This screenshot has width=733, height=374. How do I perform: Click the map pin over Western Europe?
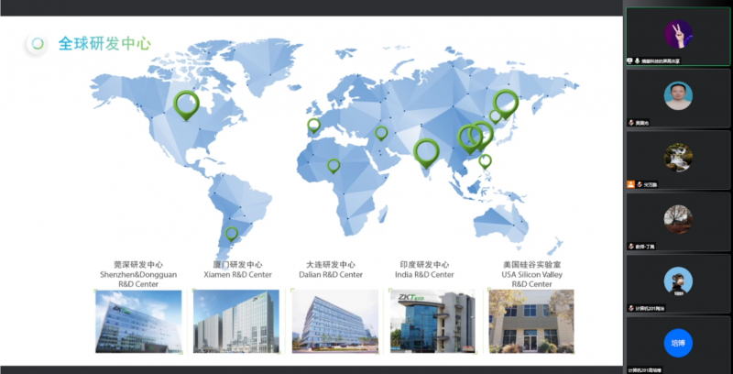coord(313,126)
